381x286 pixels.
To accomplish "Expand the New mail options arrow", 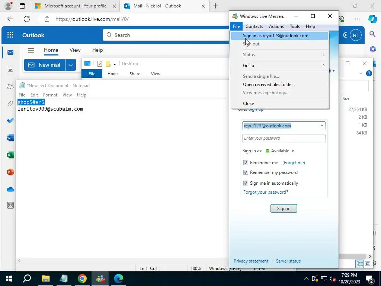I will click(70, 65).
